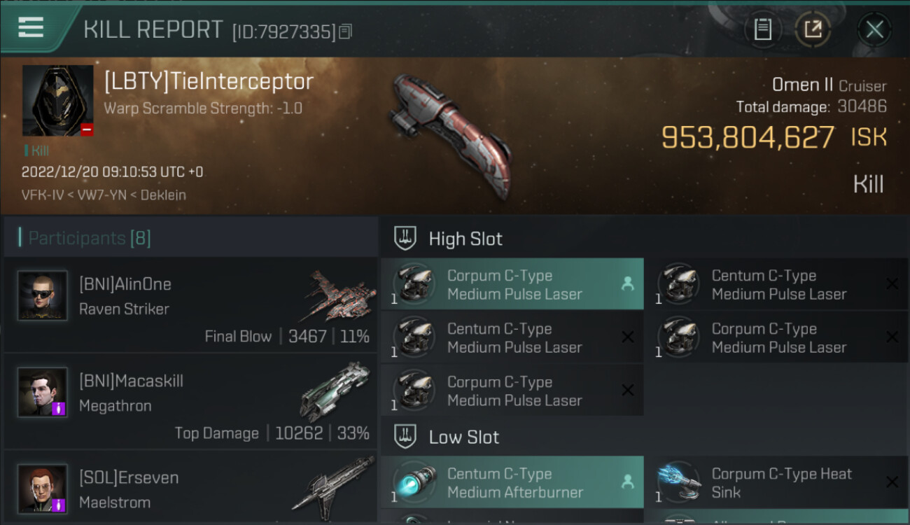This screenshot has height=525, width=910.
Task: Click the Megathron ship icon
Action: tap(335, 392)
